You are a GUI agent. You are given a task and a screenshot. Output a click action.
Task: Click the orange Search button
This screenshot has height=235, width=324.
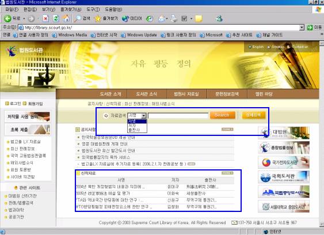(x=222, y=115)
